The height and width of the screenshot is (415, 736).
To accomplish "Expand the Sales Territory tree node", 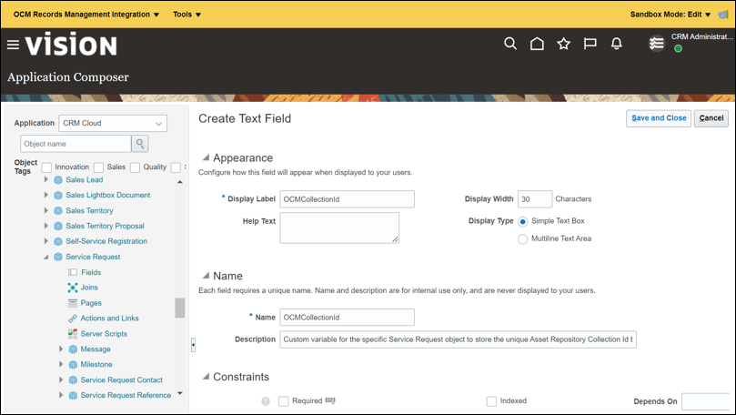I will pos(46,210).
